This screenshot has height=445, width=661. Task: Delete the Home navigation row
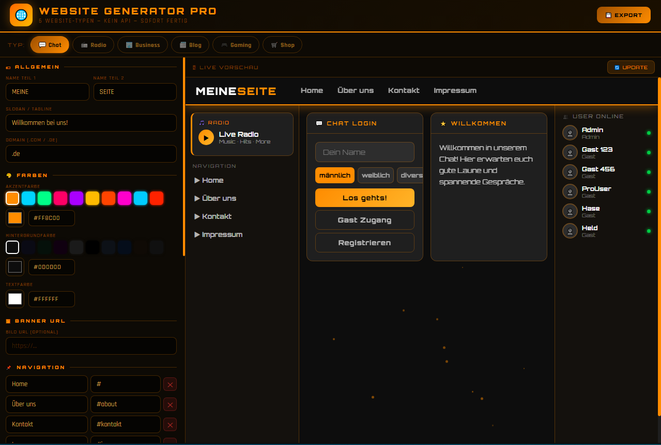[x=170, y=384]
